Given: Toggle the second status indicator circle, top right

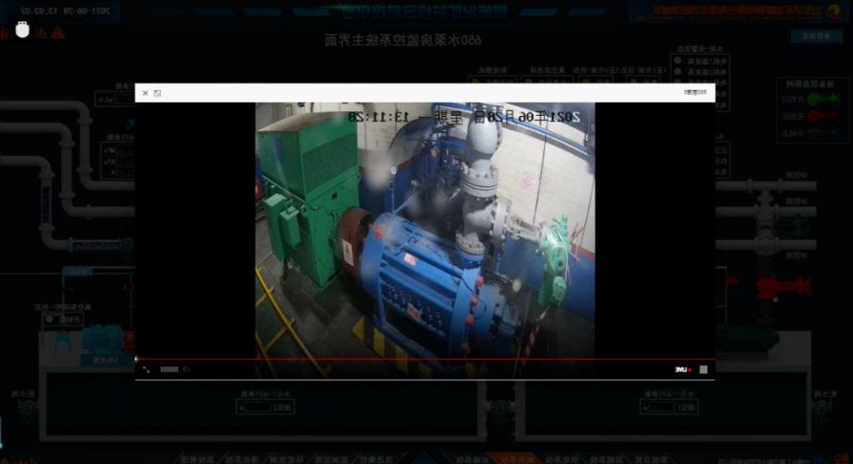Looking at the screenshot, I should [678, 71].
